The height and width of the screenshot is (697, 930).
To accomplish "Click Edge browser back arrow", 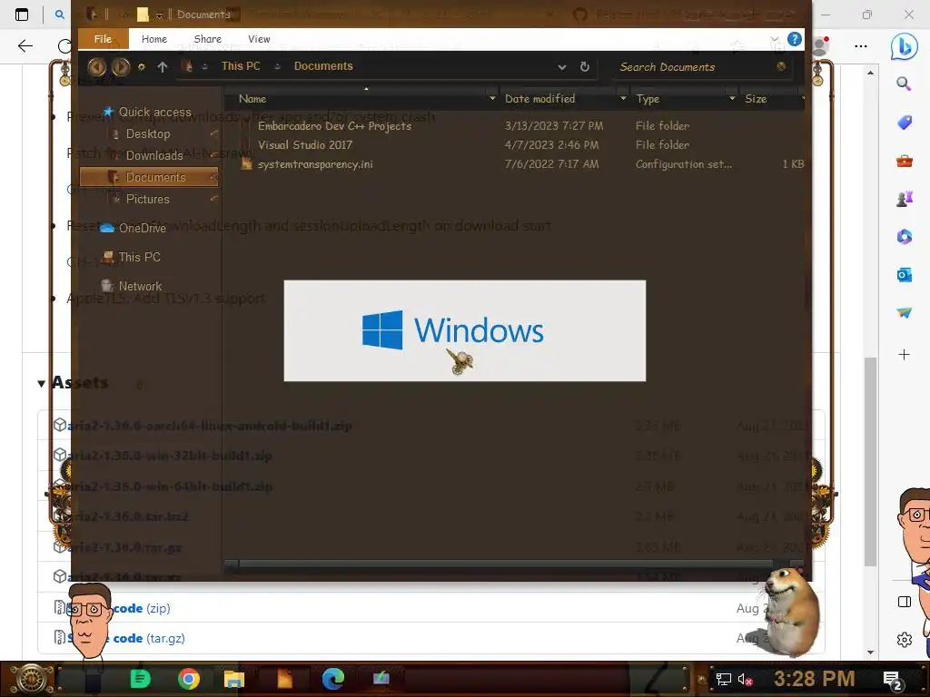I will 25,46.
